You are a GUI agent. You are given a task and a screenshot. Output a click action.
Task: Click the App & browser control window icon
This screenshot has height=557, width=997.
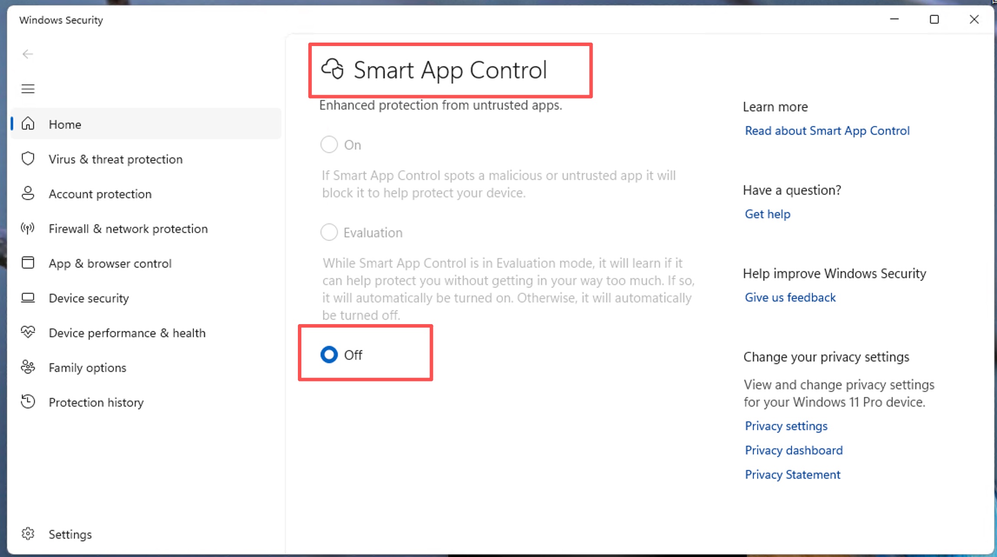(28, 263)
